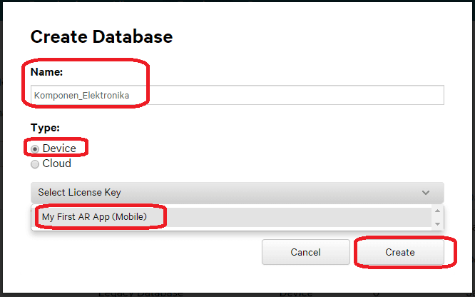475x297 pixels.
Task: Click Legacy Database behind the dialog
Action: (141, 293)
